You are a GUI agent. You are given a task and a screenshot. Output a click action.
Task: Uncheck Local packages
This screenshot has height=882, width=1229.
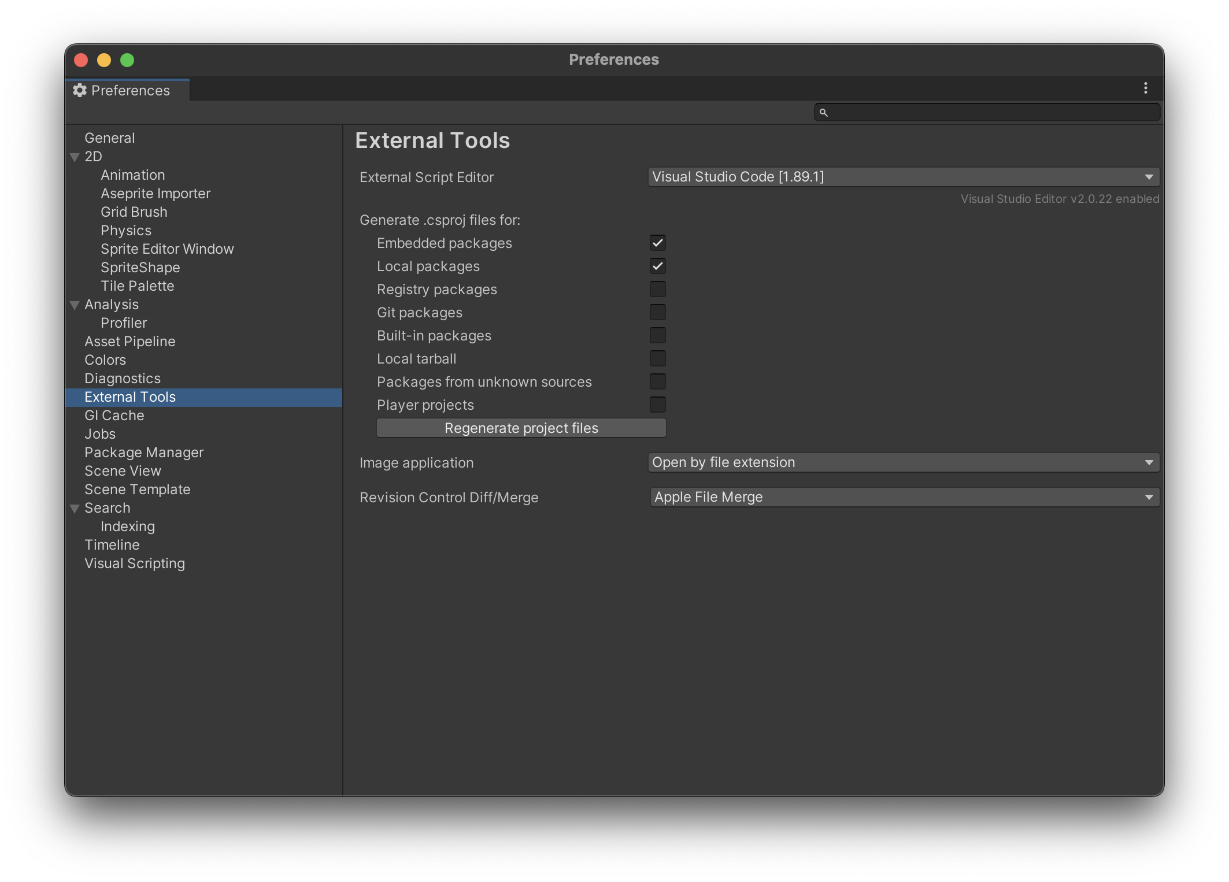[657, 266]
